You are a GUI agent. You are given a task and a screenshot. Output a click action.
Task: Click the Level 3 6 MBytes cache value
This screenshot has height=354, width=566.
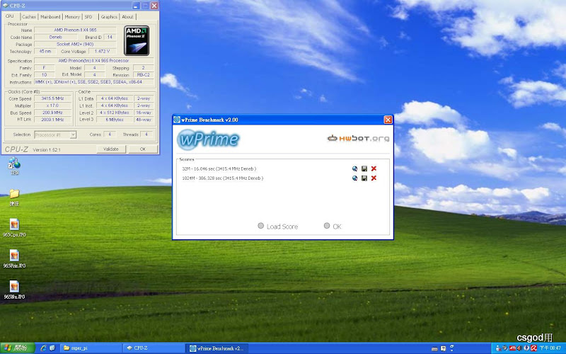click(115, 120)
